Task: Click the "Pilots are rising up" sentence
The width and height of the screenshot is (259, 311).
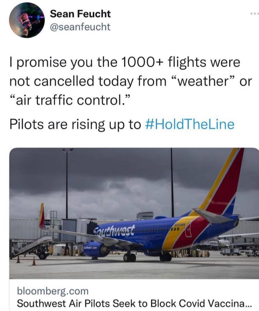Action: click(122, 125)
